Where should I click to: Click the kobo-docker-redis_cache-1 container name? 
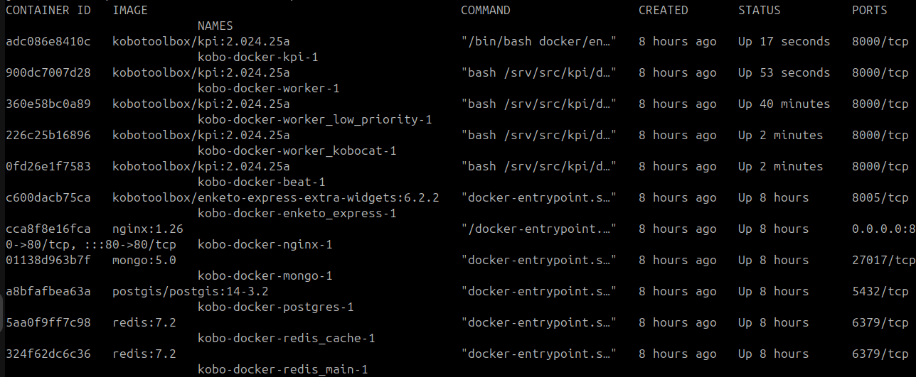tap(286, 338)
